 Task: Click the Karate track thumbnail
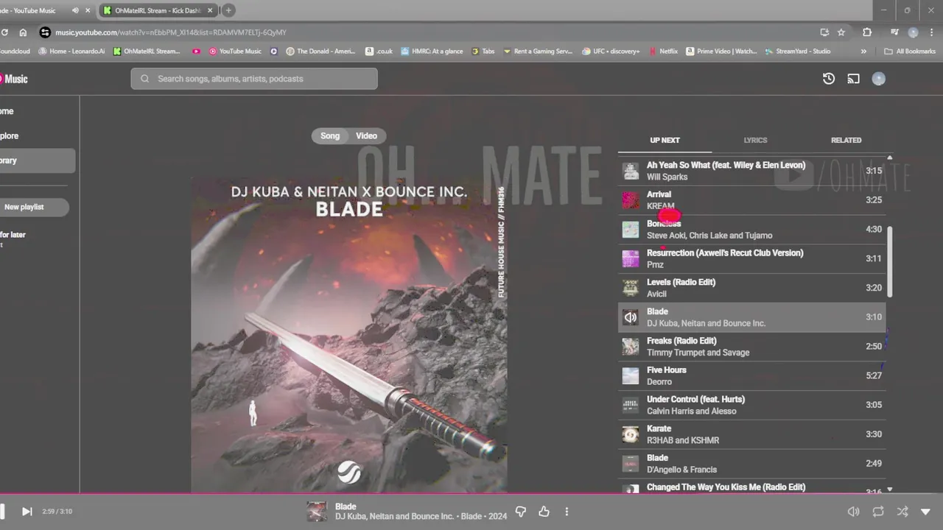(x=631, y=434)
